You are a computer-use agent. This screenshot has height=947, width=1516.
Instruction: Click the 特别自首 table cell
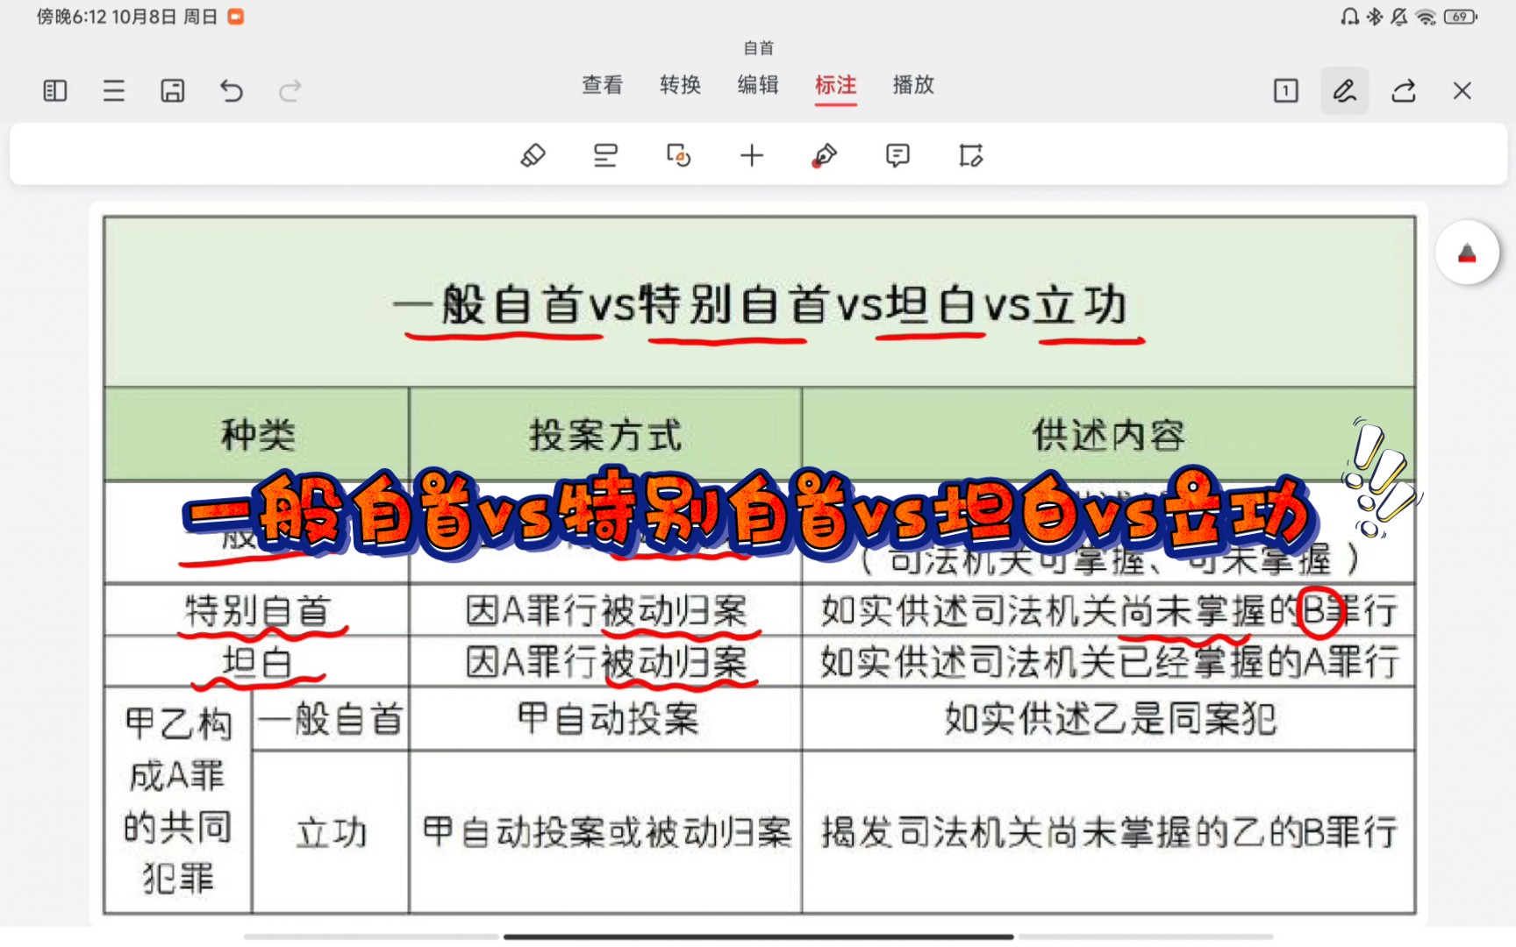click(257, 609)
